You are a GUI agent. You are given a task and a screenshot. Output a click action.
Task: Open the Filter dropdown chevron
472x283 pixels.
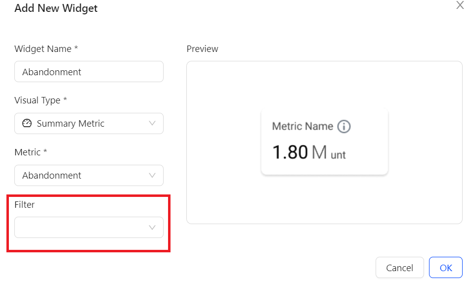[x=152, y=227]
